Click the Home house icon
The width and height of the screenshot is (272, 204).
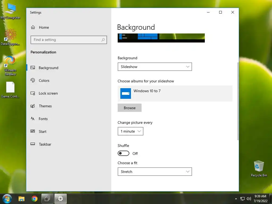point(33,27)
